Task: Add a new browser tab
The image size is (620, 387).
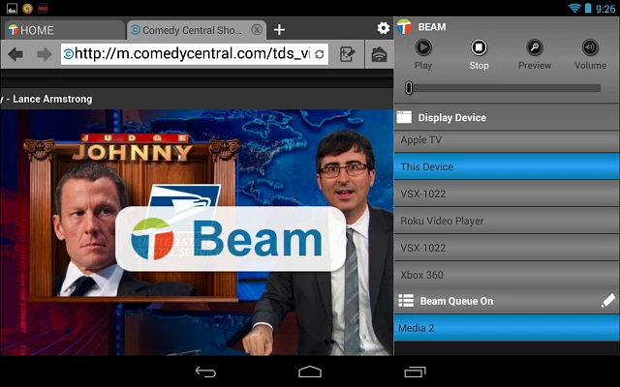Action: [x=279, y=30]
